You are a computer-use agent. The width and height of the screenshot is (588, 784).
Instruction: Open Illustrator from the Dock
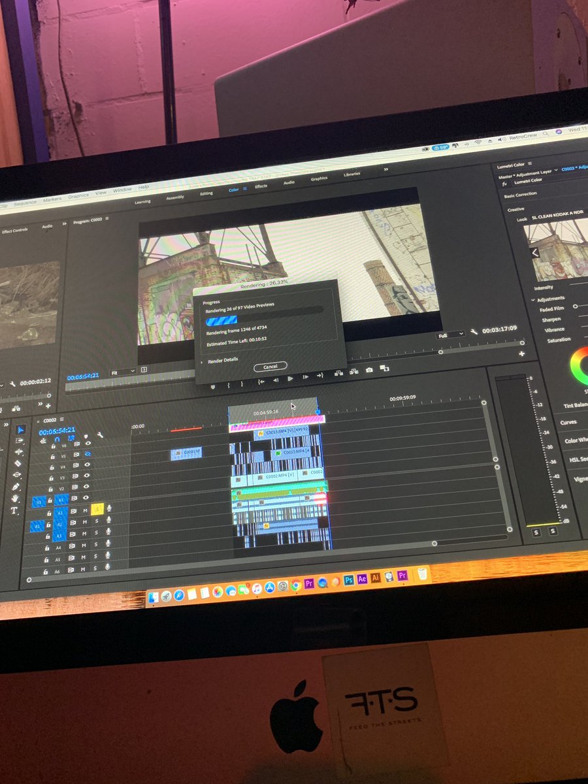point(376,577)
